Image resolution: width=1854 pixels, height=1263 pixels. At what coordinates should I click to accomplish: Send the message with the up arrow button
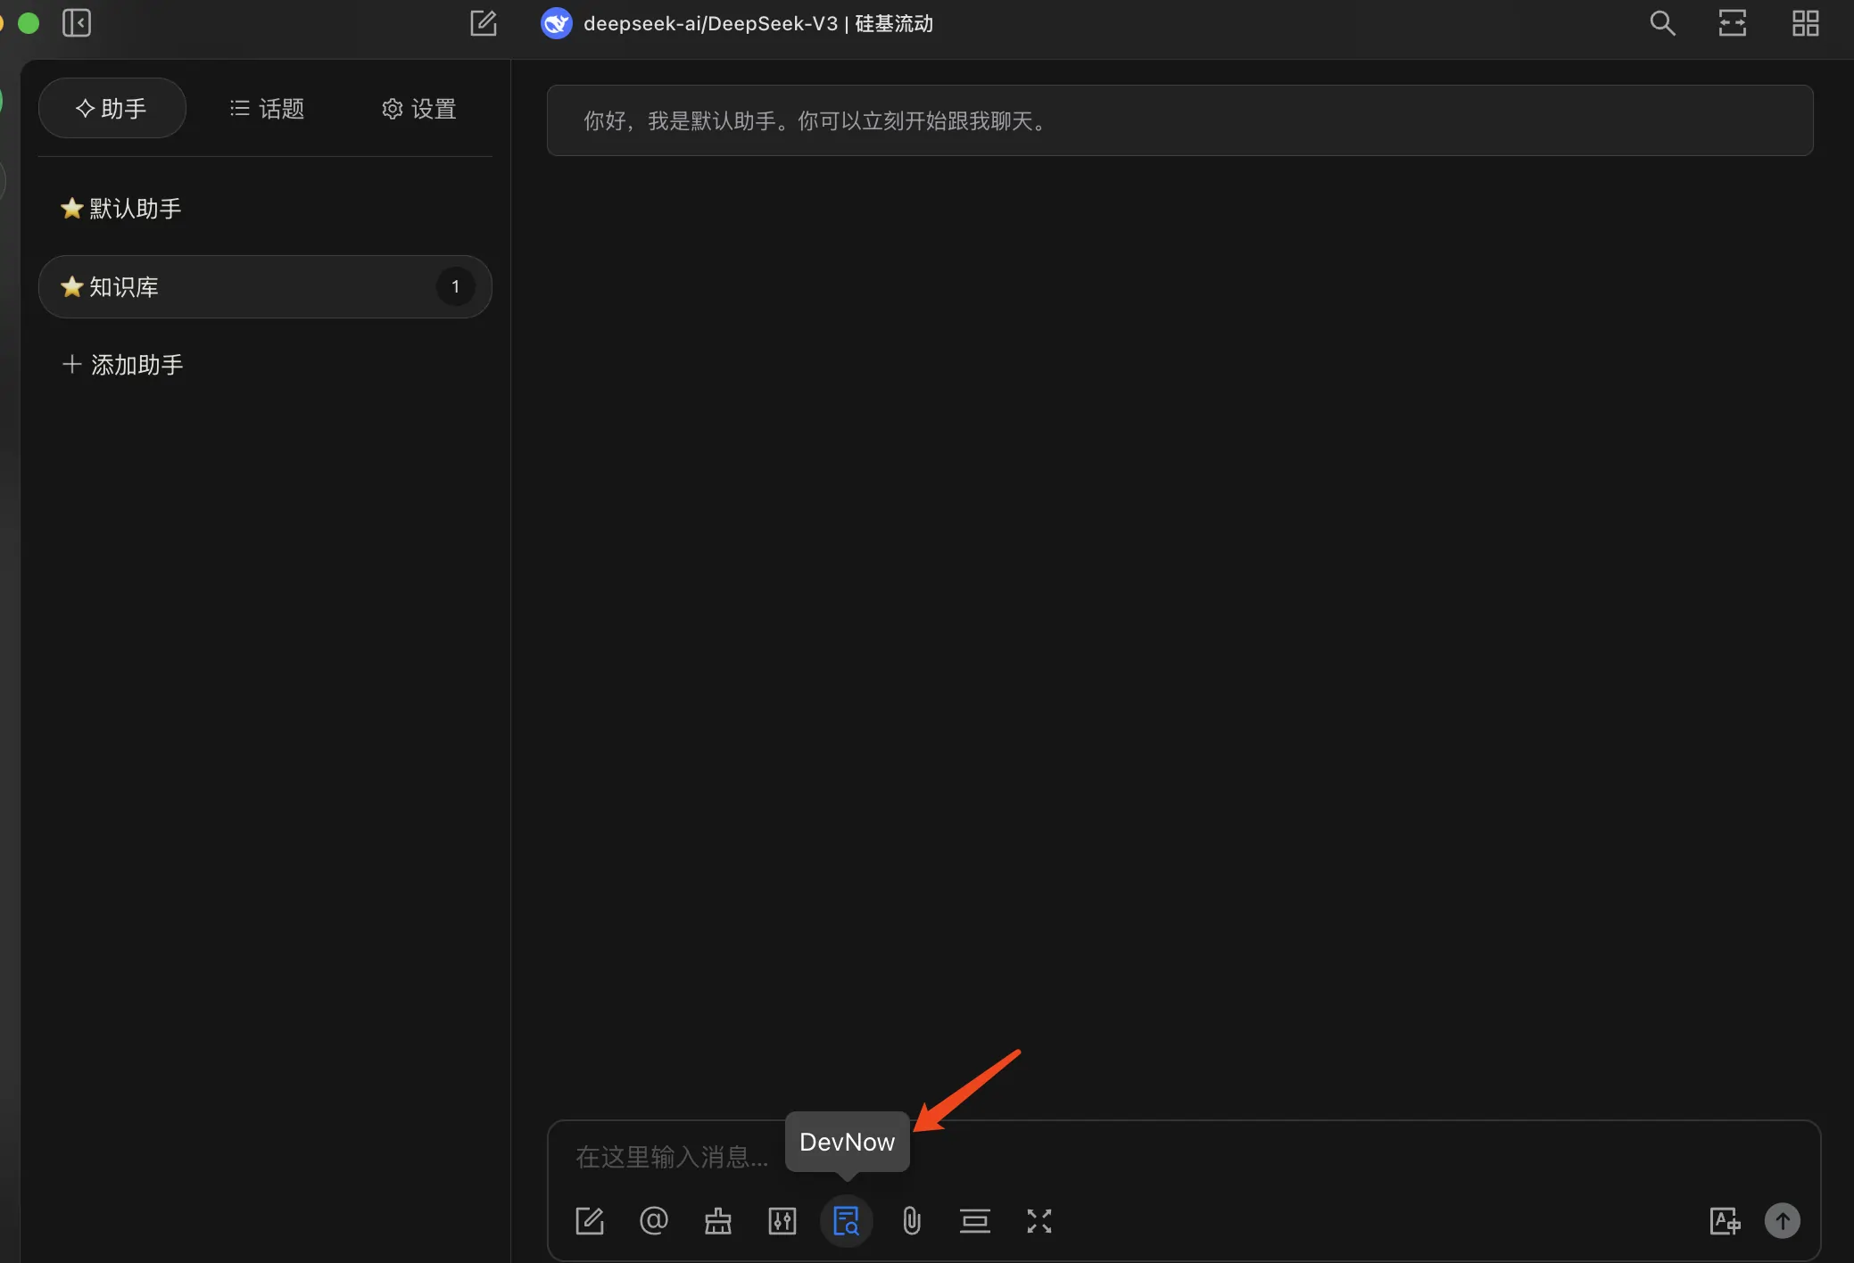1783,1221
